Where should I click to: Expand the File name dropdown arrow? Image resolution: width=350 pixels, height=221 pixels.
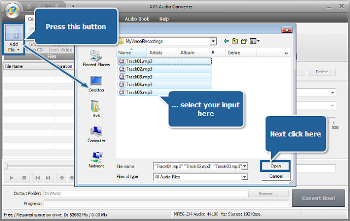[x=245, y=166]
